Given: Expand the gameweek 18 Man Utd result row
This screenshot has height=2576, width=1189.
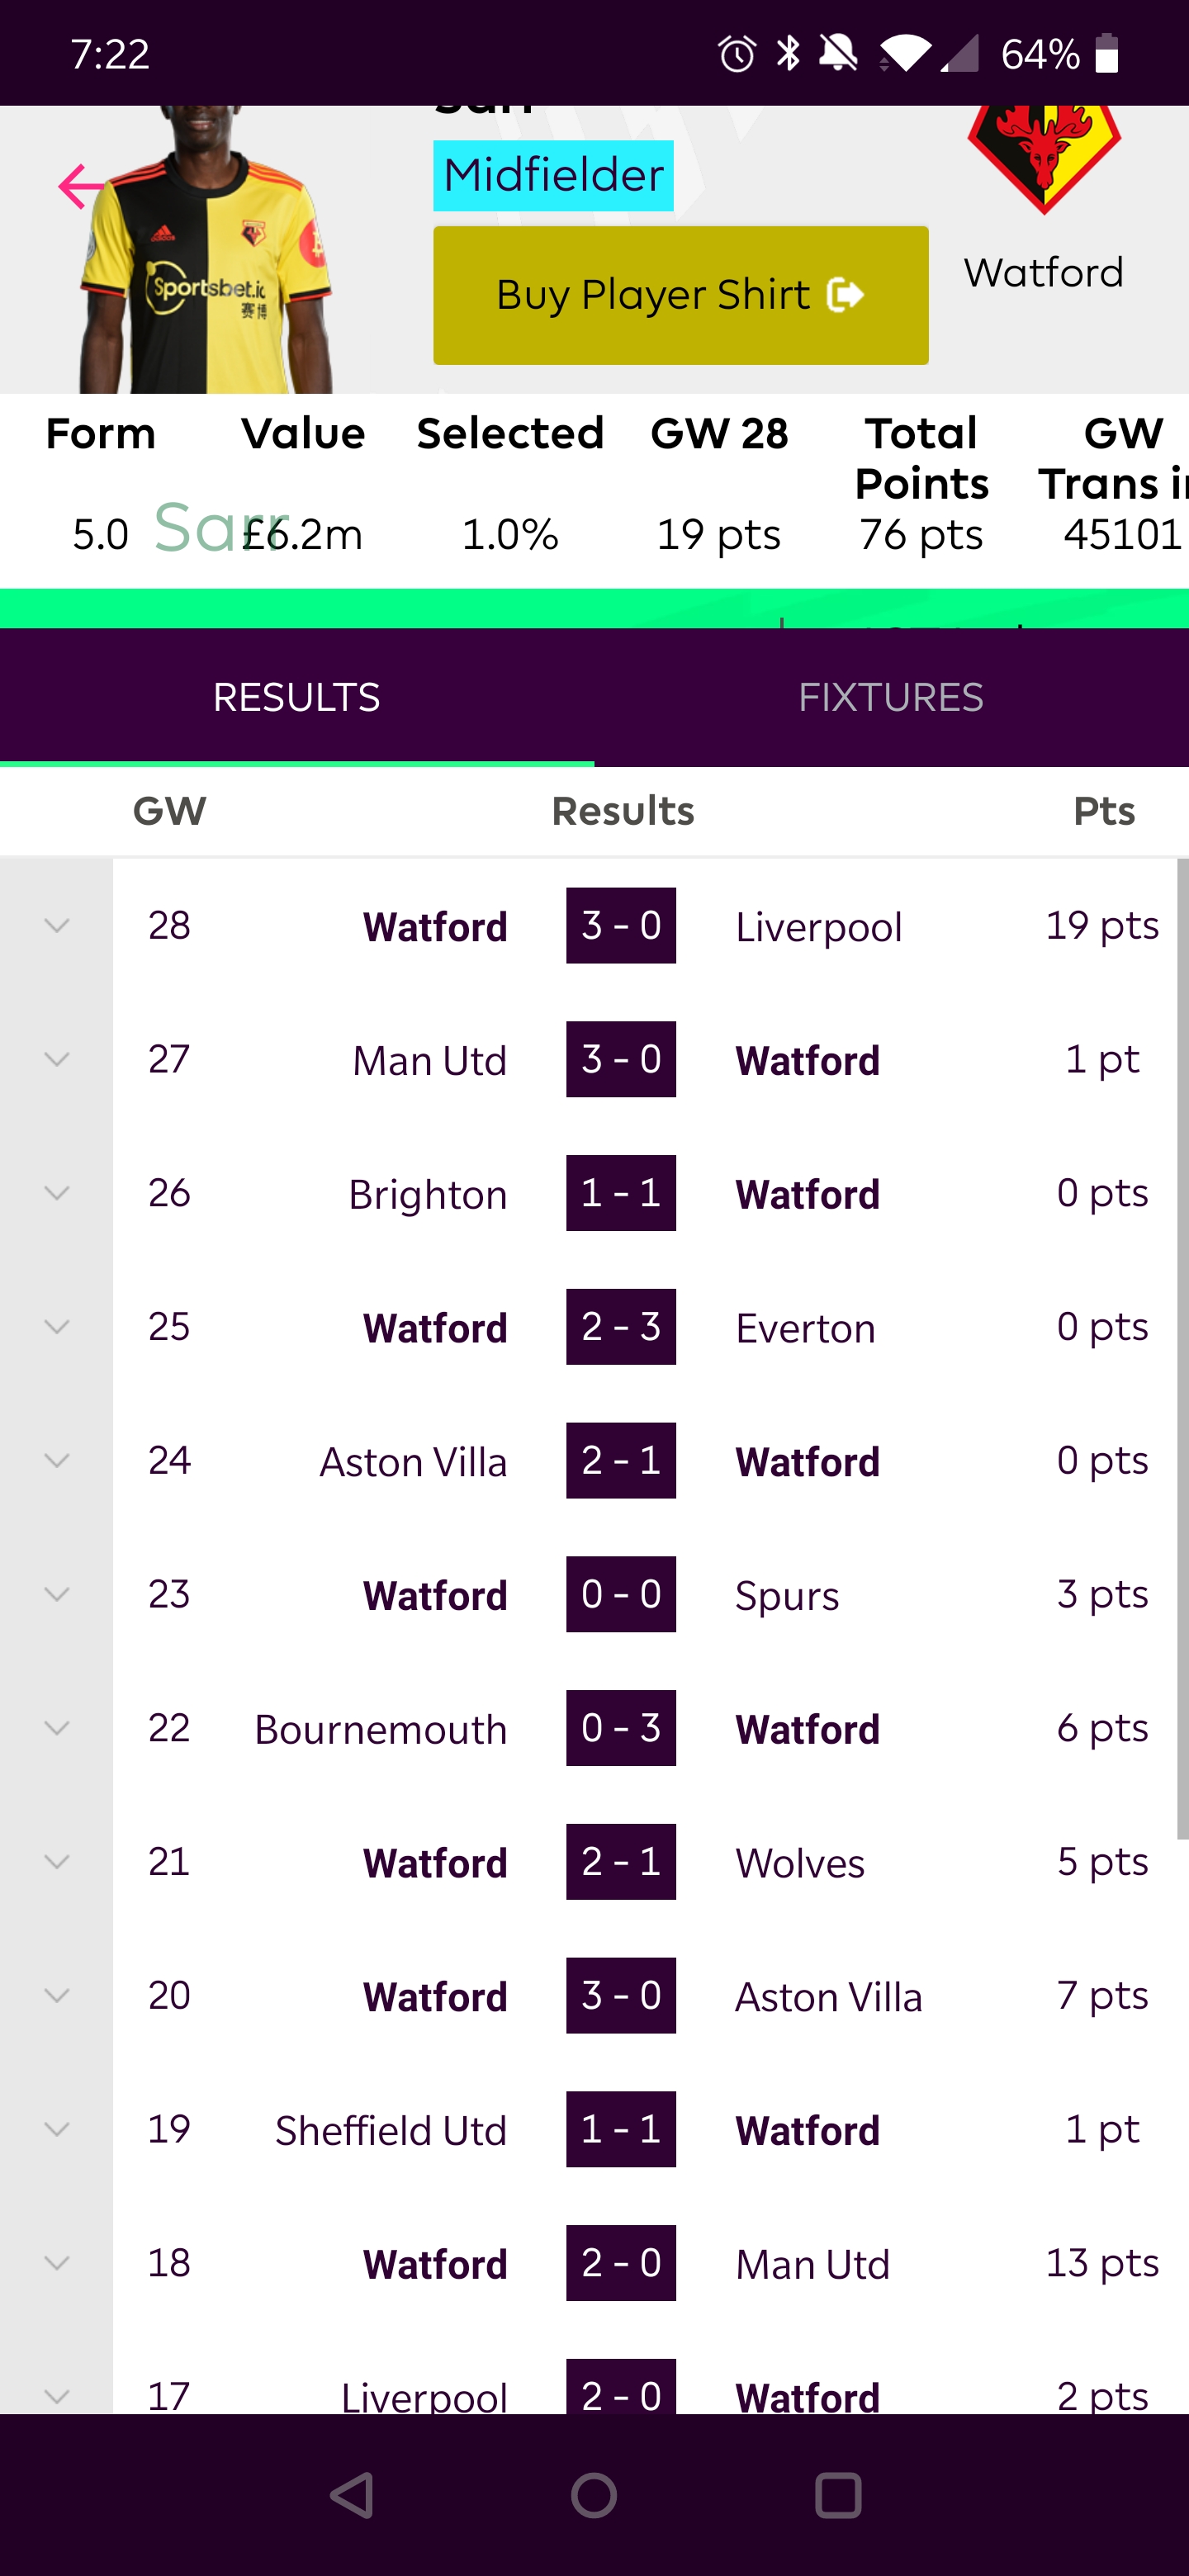Looking at the screenshot, I should pyautogui.click(x=57, y=2264).
